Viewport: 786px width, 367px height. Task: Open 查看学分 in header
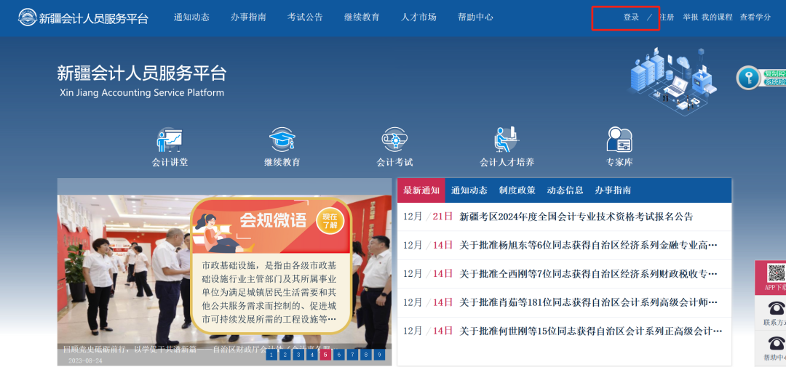click(755, 17)
